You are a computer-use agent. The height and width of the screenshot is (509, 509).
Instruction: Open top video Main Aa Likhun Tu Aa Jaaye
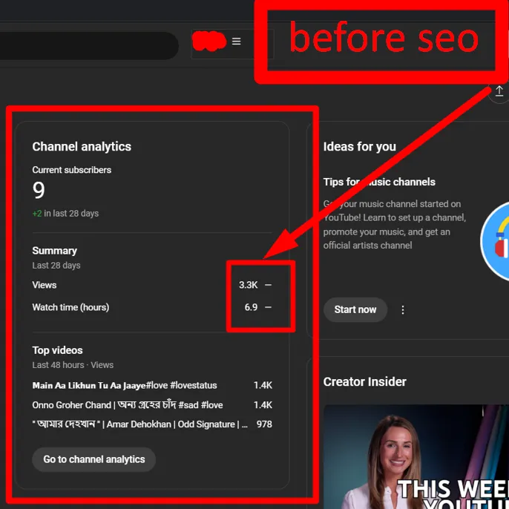point(125,385)
